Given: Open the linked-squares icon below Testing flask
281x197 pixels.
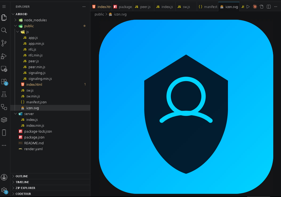Looking at the screenshot, I should 4,107.
